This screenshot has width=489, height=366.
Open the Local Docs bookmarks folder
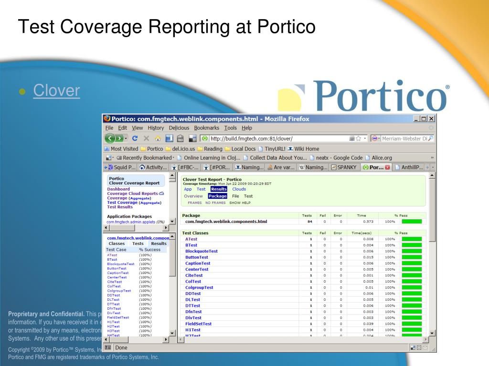click(240, 149)
